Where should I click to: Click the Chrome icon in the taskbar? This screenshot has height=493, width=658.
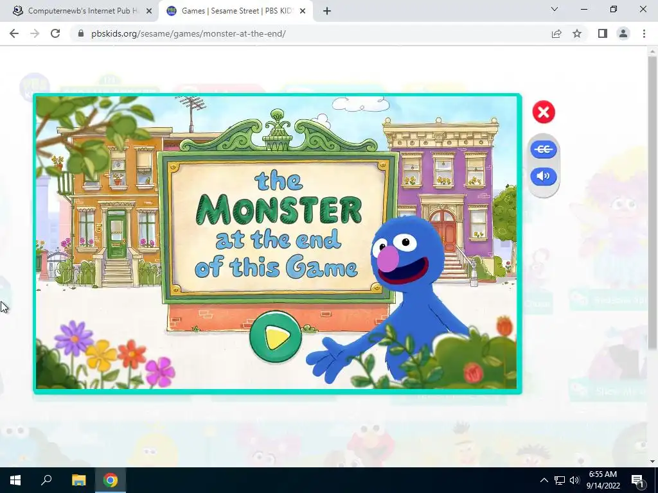pos(111,480)
